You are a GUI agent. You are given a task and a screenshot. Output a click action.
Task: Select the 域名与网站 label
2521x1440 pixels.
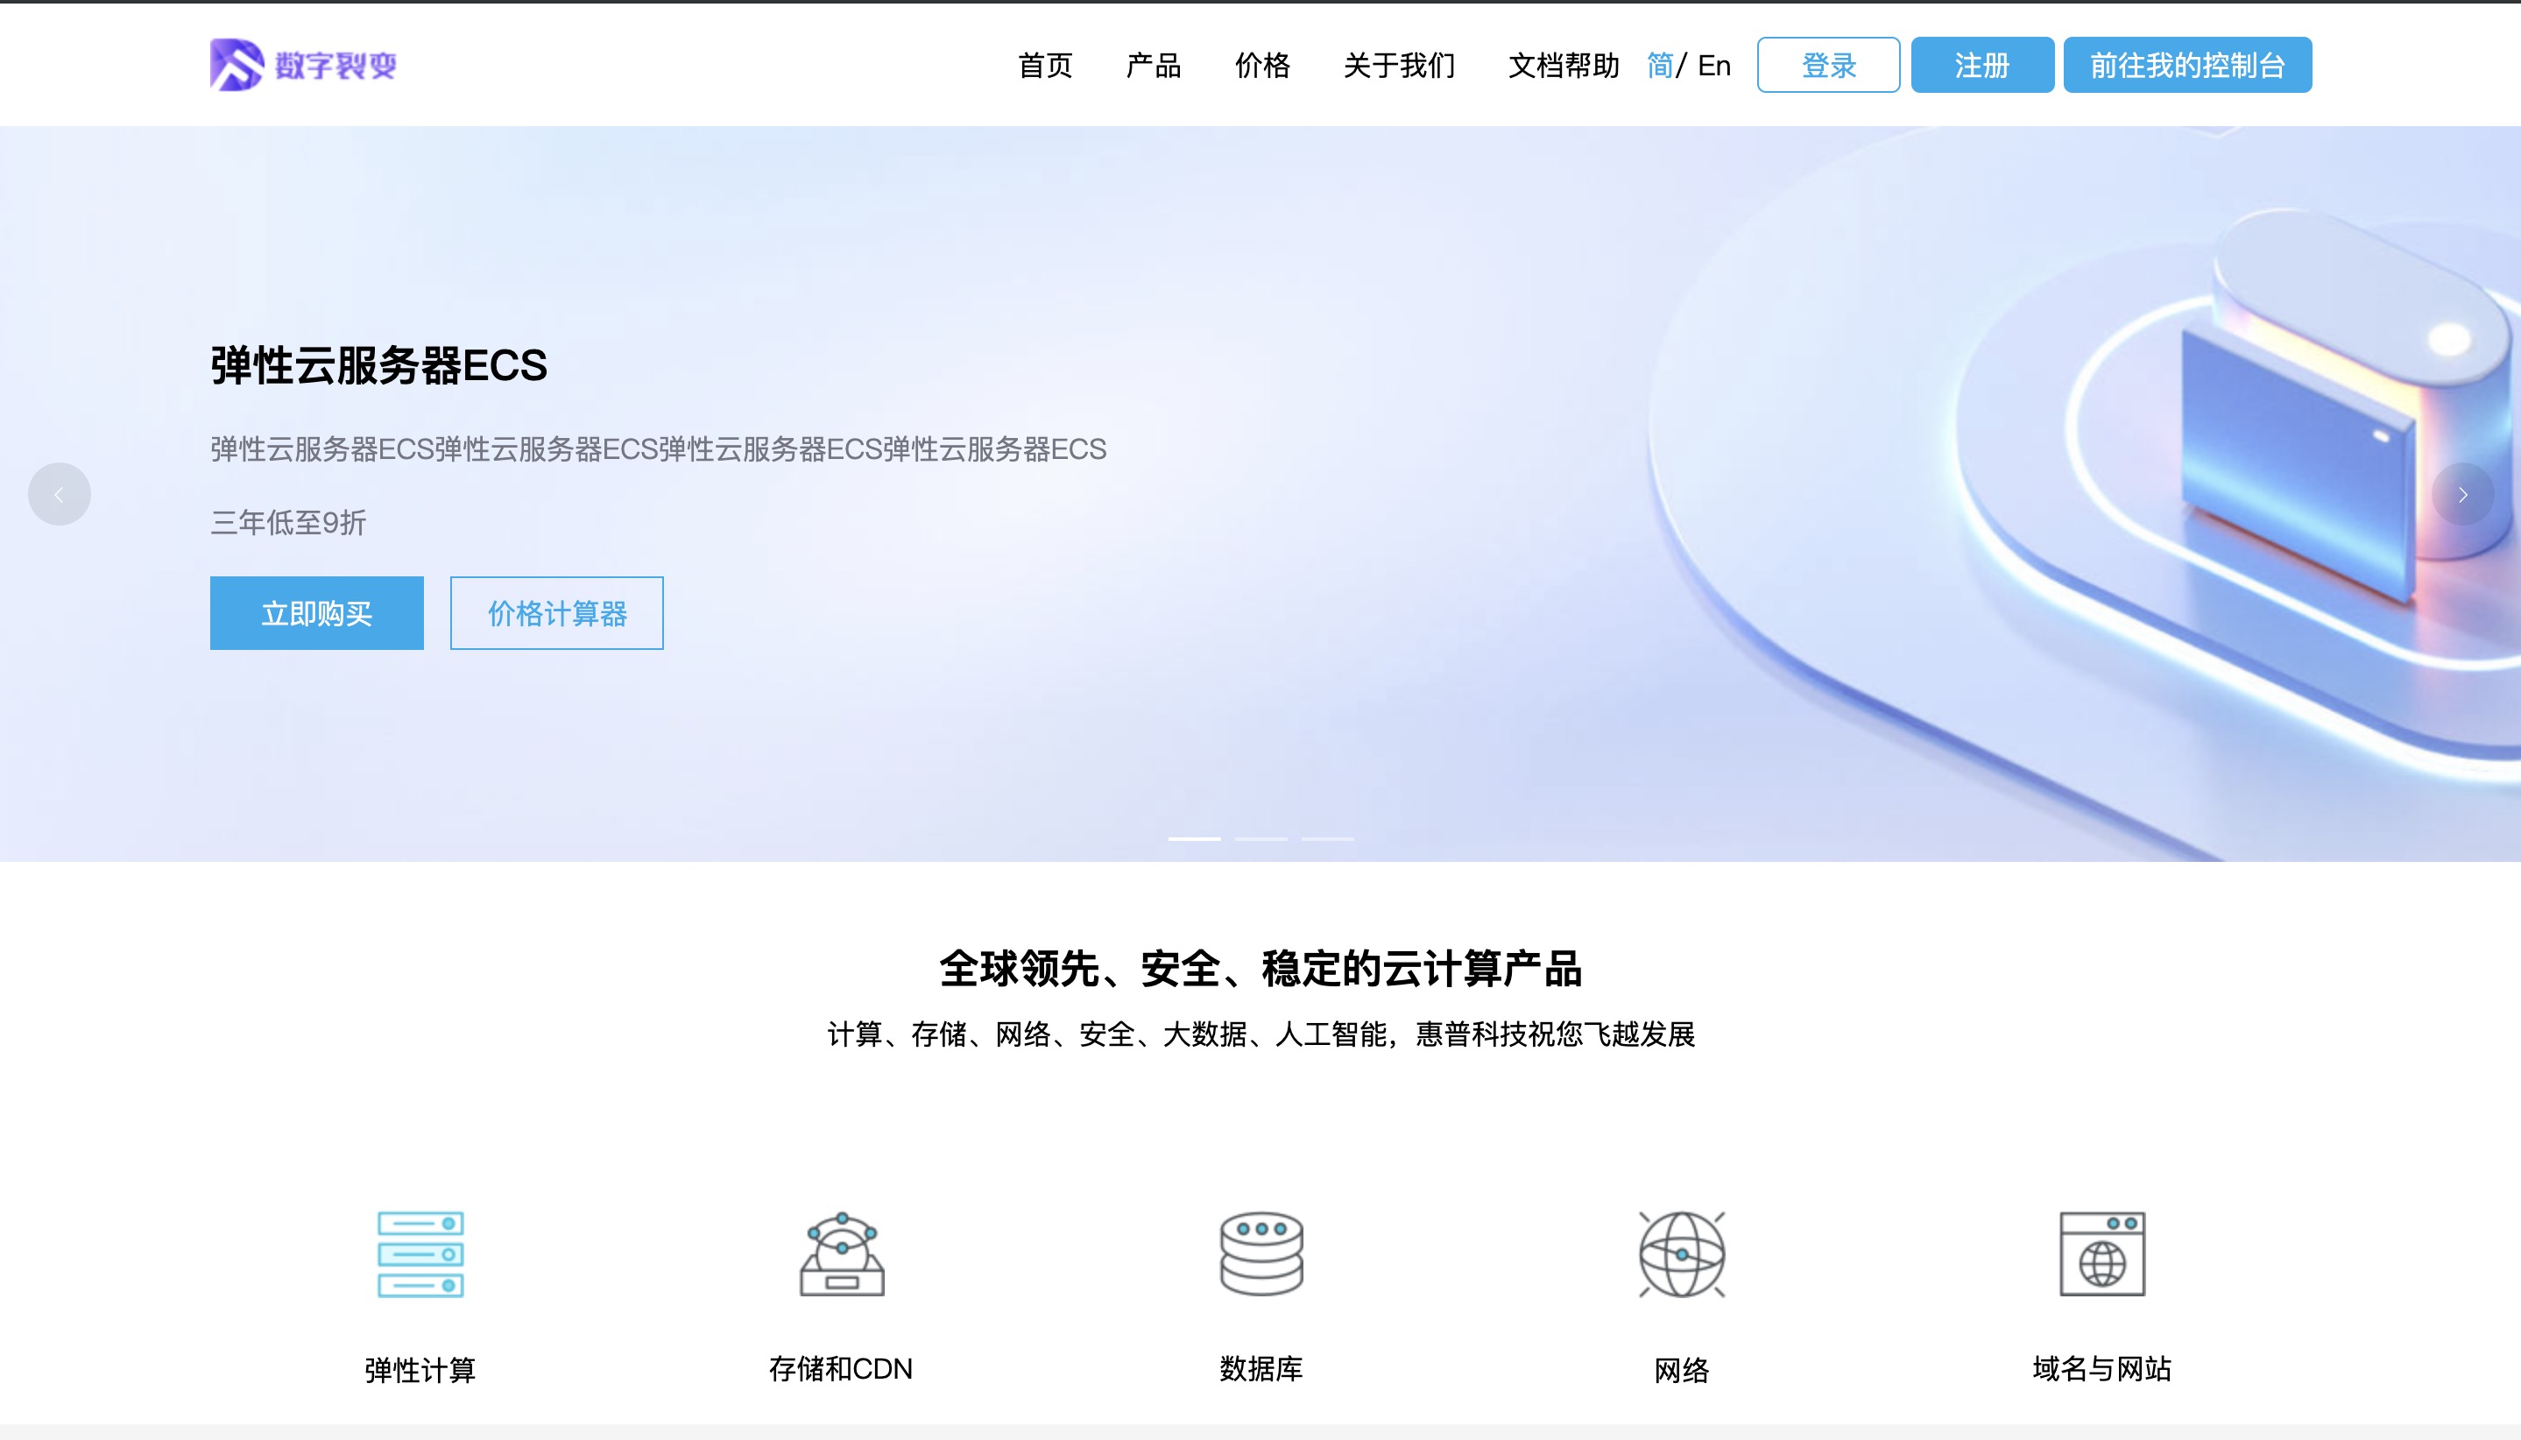coord(2101,1370)
